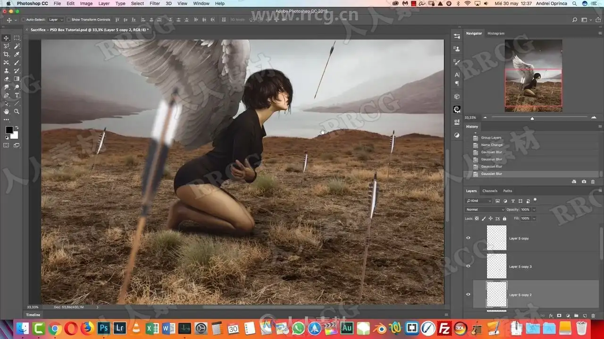Image resolution: width=604 pixels, height=339 pixels.
Task: Select the Healing Brush tool
Action: point(6,63)
